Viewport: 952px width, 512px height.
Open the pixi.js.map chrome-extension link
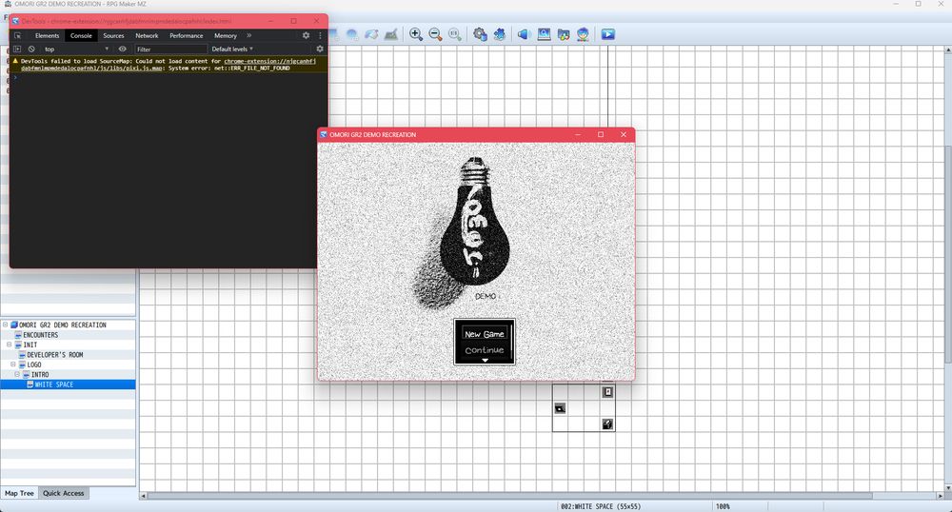(169, 65)
